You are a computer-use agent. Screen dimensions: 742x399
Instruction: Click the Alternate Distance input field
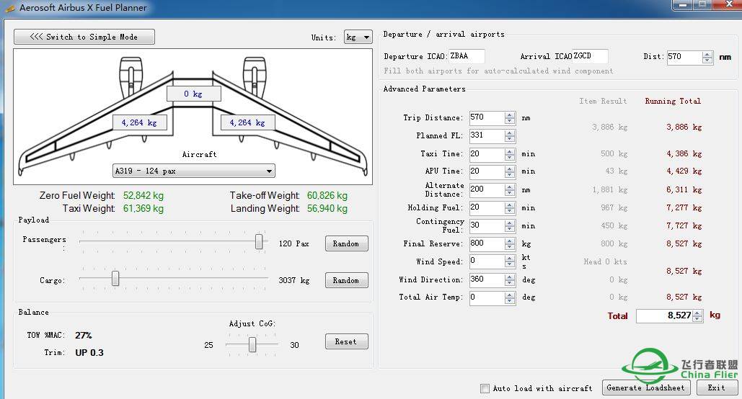[487, 190]
